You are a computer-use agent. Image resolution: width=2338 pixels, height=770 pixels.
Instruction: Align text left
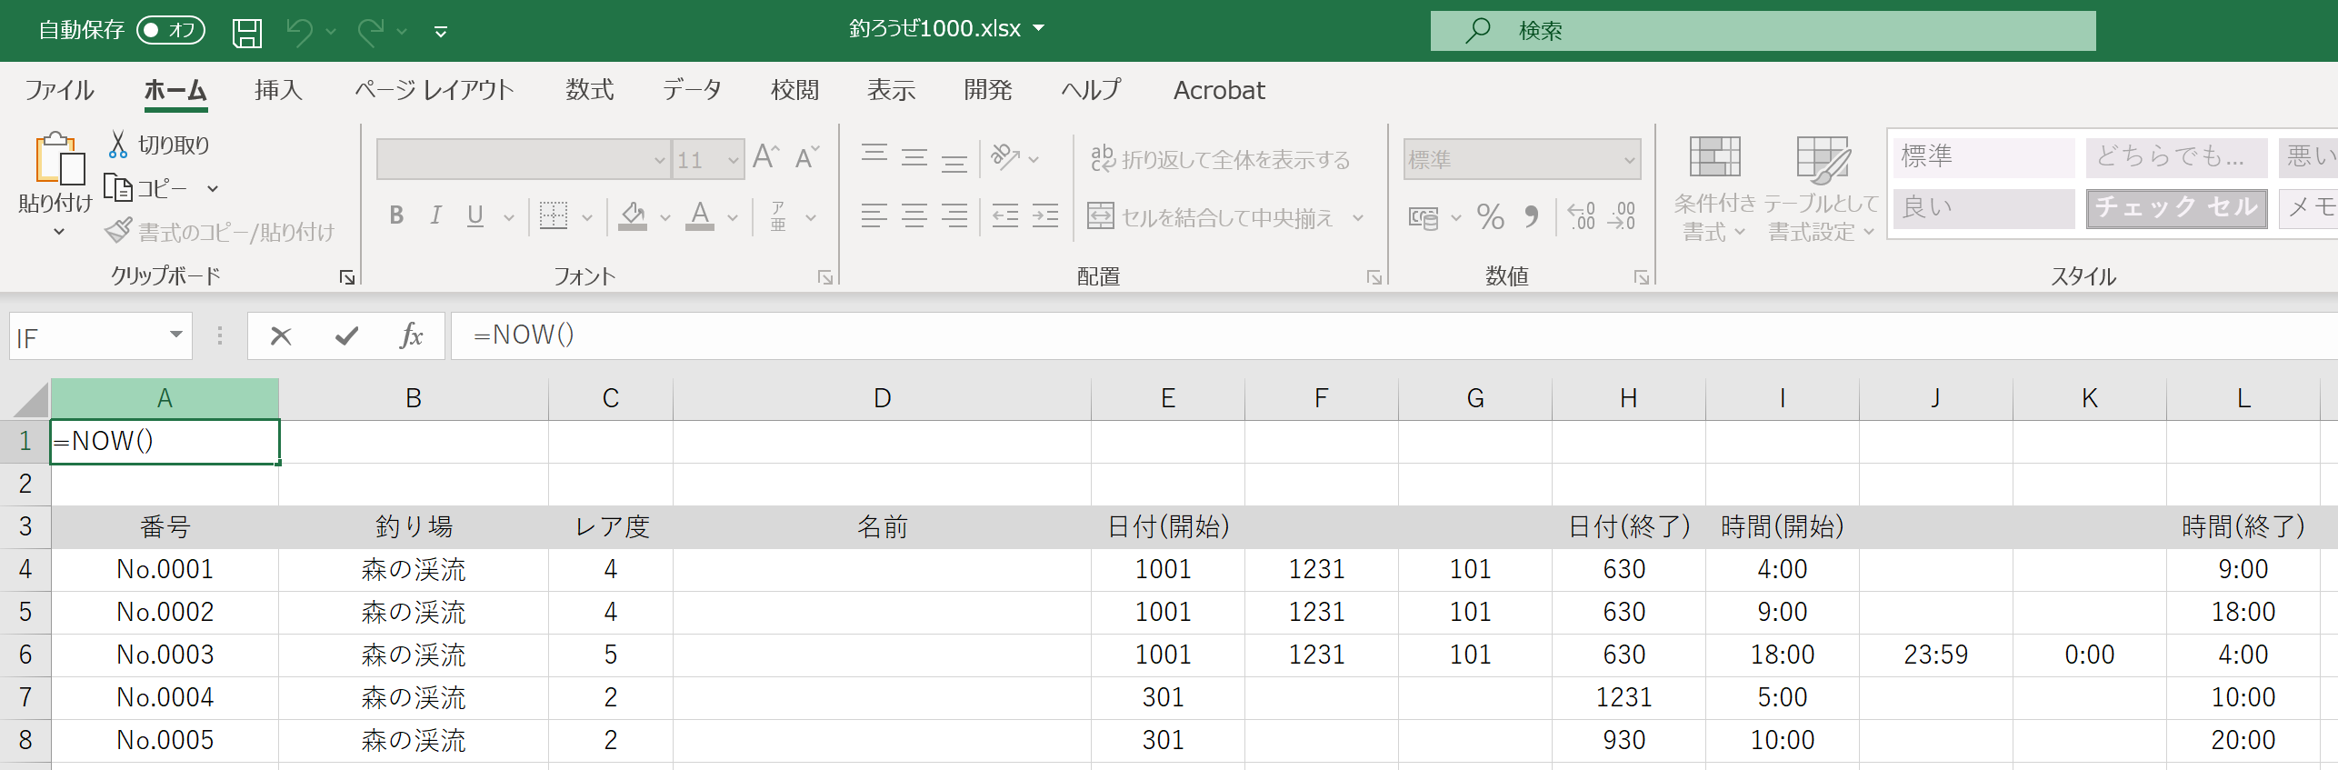[874, 215]
